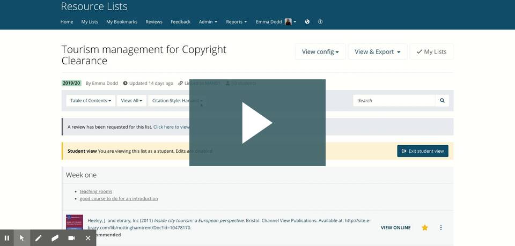Play the video with the large play button
The width and height of the screenshot is (515, 246).
point(257,123)
